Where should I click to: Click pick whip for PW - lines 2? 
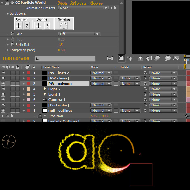click(145, 73)
